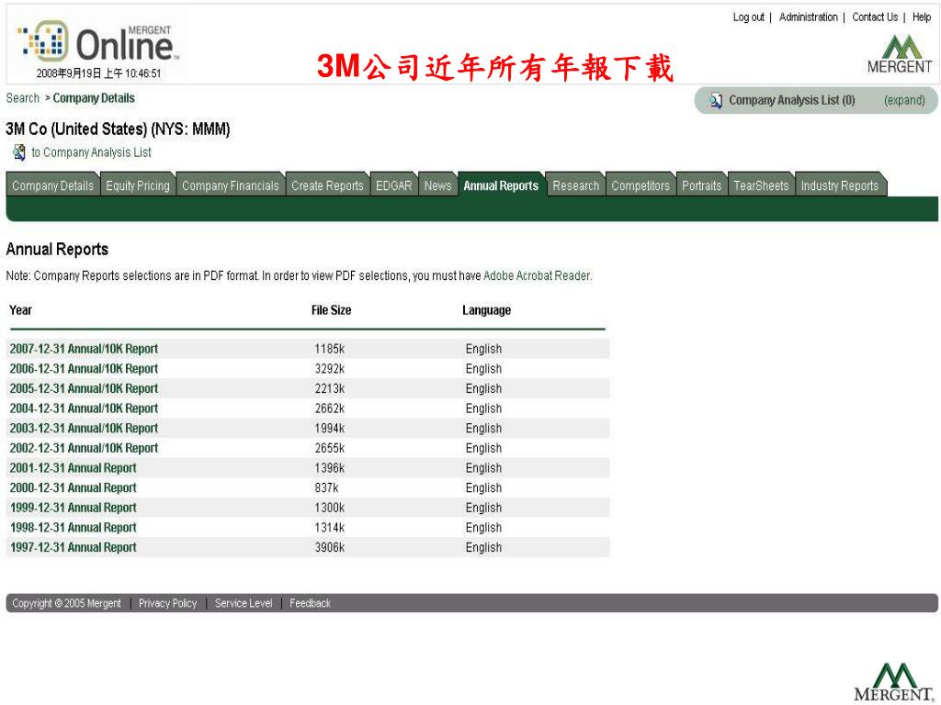The width and height of the screenshot is (941, 705).
Task: Open the Administration link
Action: click(809, 17)
